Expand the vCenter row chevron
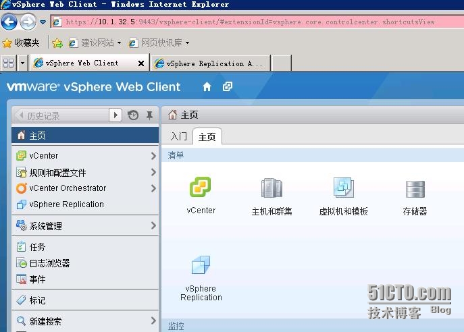The width and height of the screenshot is (464, 332). [x=153, y=156]
